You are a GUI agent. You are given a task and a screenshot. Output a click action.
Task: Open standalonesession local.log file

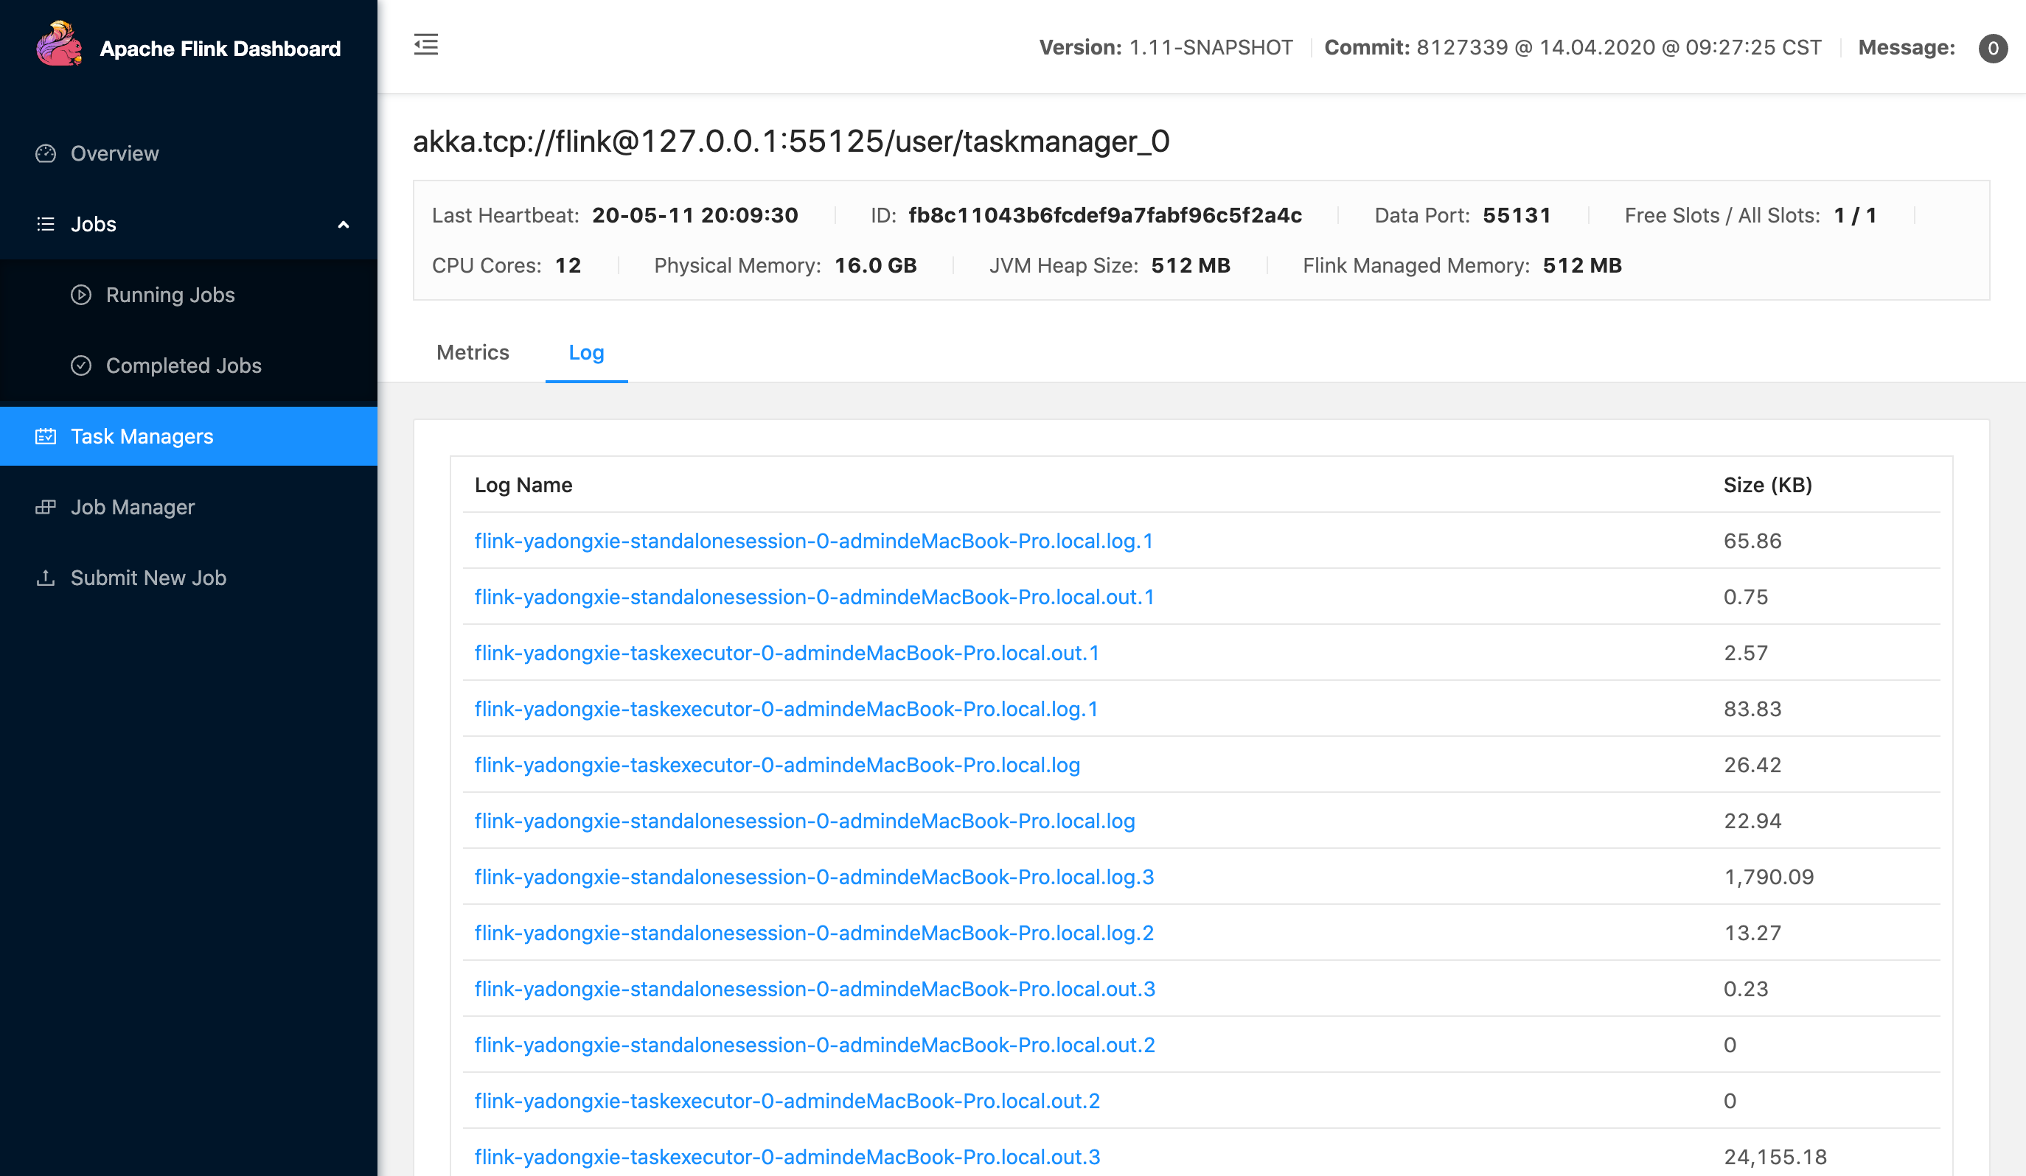804,821
